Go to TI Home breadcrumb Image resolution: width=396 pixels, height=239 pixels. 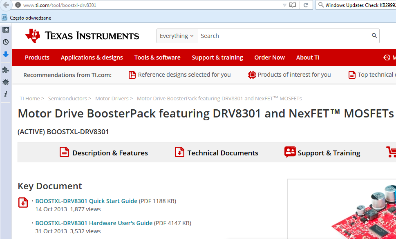point(30,99)
